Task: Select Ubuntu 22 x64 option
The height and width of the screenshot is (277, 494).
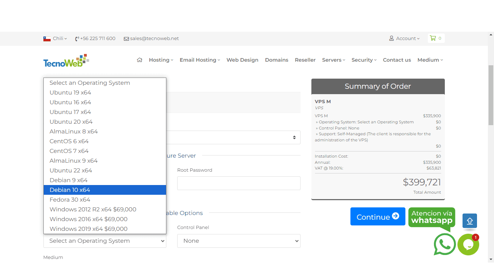Action: coord(105,171)
